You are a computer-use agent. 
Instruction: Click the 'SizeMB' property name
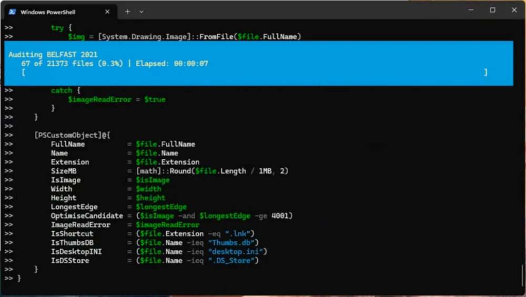pyautogui.click(x=64, y=171)
